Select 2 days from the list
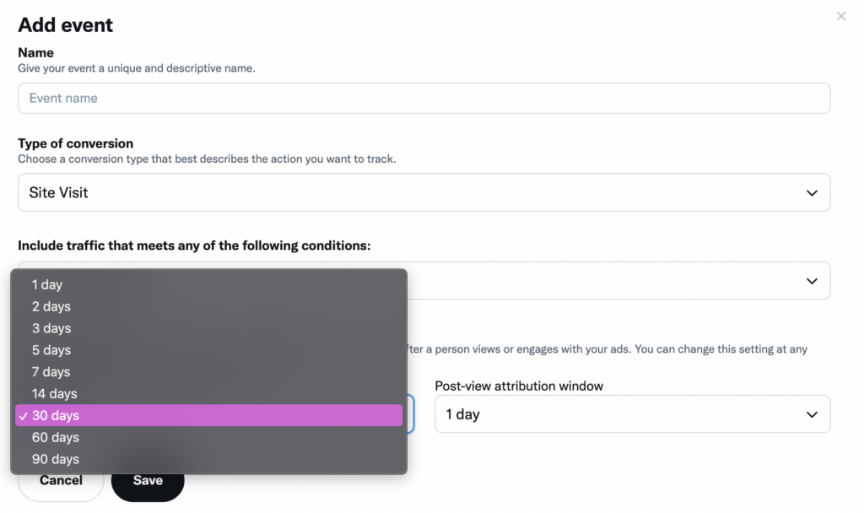 (x=51, y=306)
